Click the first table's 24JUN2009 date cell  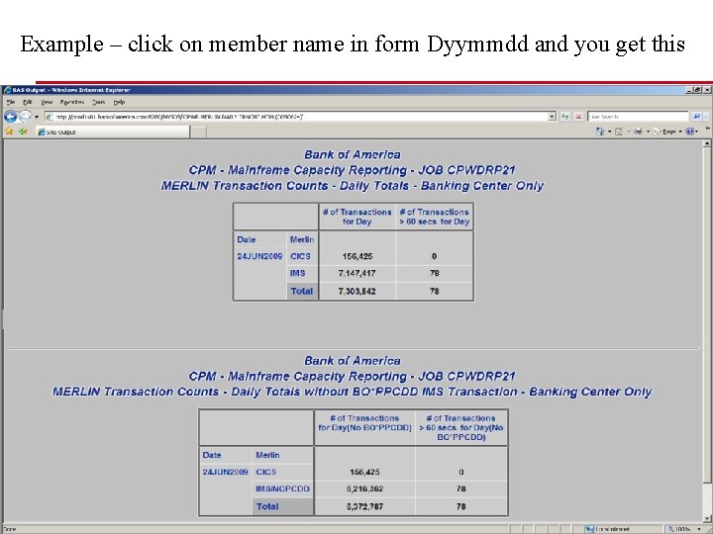pyautogui.click(x=259, y=256)
